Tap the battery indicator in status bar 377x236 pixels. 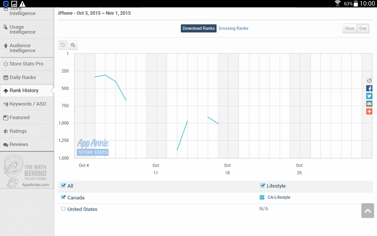pyautogui.click(x=356, y=4)
